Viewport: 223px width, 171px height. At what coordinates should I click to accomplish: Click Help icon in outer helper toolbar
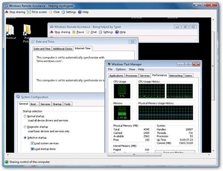pos(80,12)
